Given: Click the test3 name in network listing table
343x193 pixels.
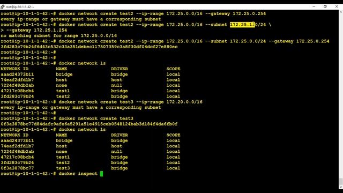Looking at the screenshot, I should [63, 168].
